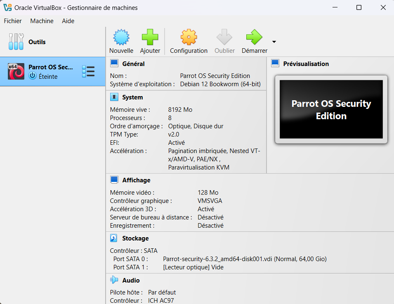Click Par défaut host driver value

pyautogui.click(x=162, y=292)
